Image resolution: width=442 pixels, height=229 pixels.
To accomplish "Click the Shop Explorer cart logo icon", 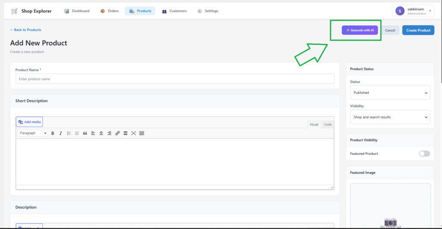I will click(14, 11).
